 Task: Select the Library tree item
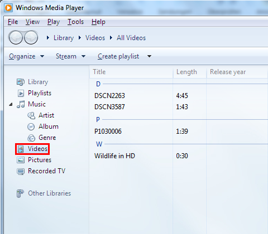(38, 82)
